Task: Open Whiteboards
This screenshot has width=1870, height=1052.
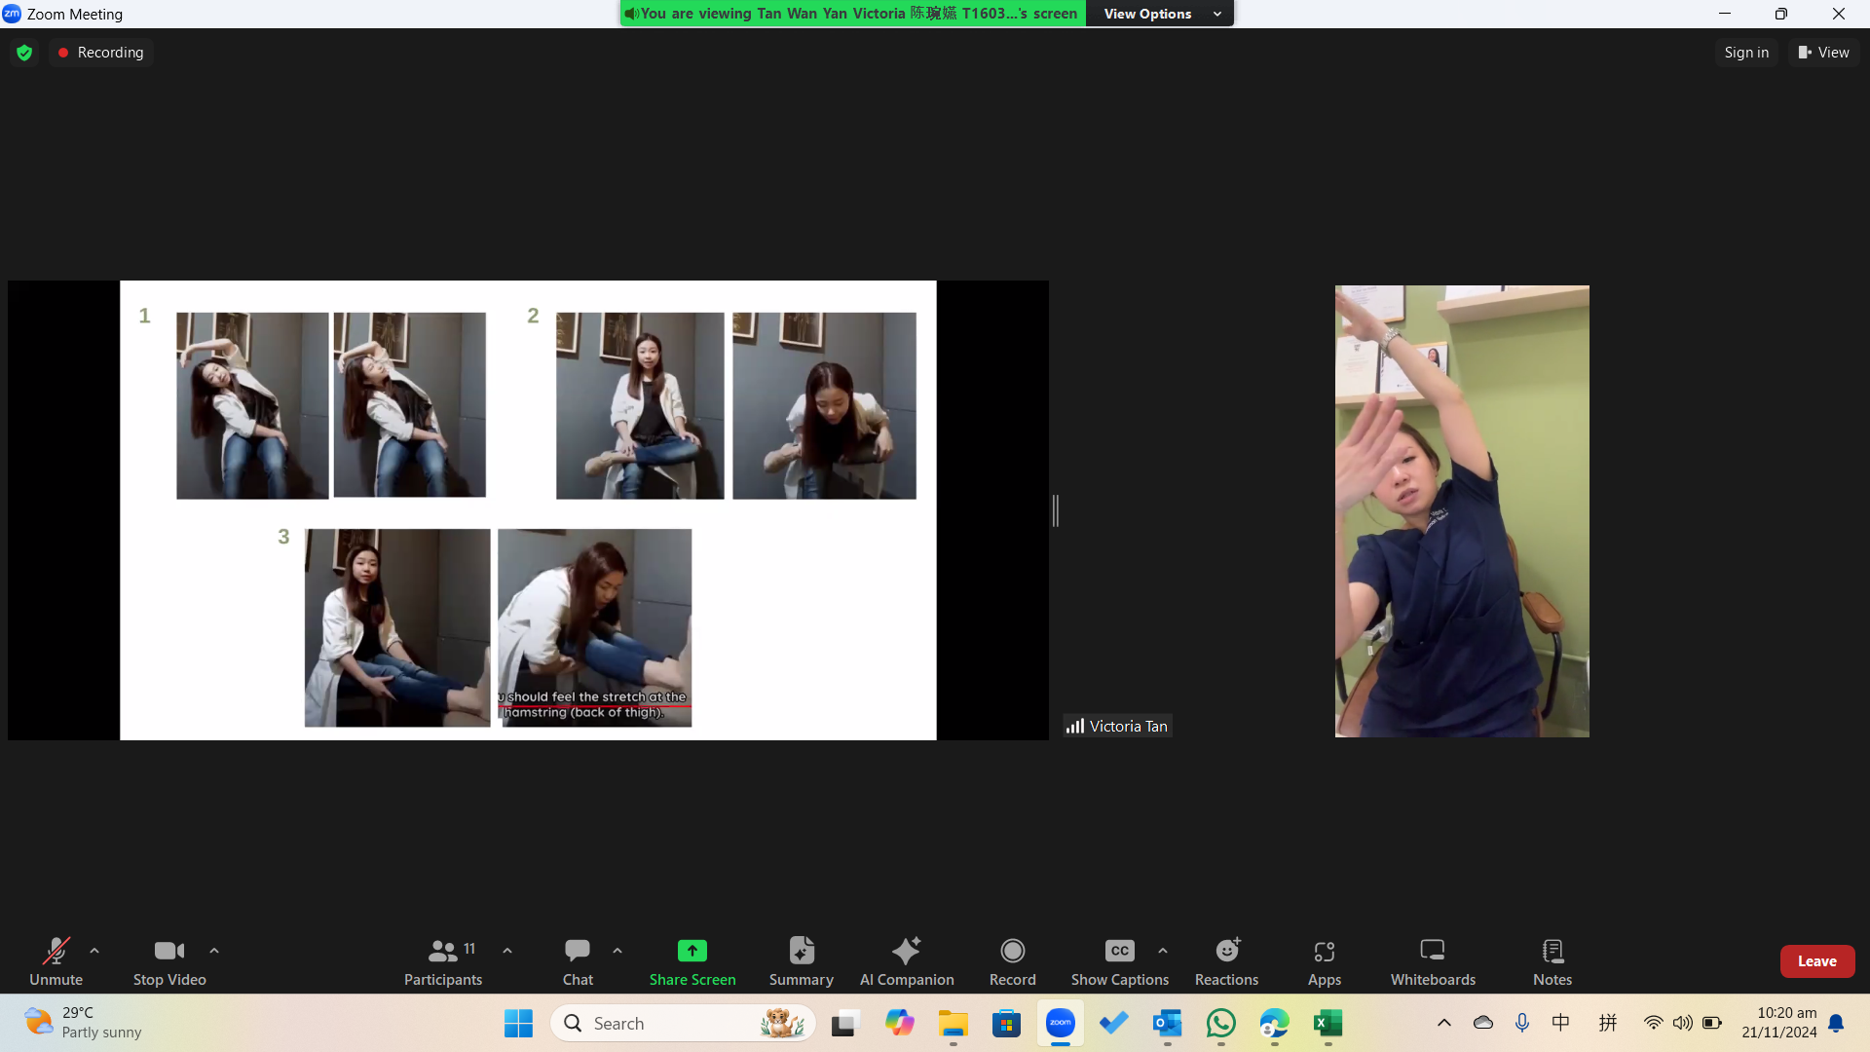Action: [1433, 960]
